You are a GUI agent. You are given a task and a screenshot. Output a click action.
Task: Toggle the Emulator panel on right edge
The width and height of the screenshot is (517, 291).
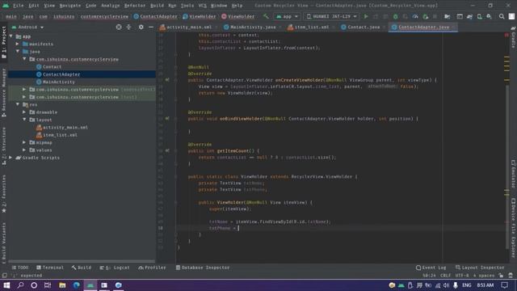click(514, 174)
